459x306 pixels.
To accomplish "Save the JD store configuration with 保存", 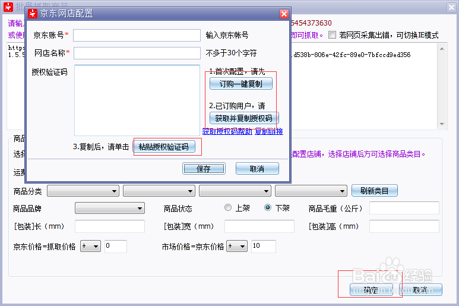I will [x=204, y=169].
